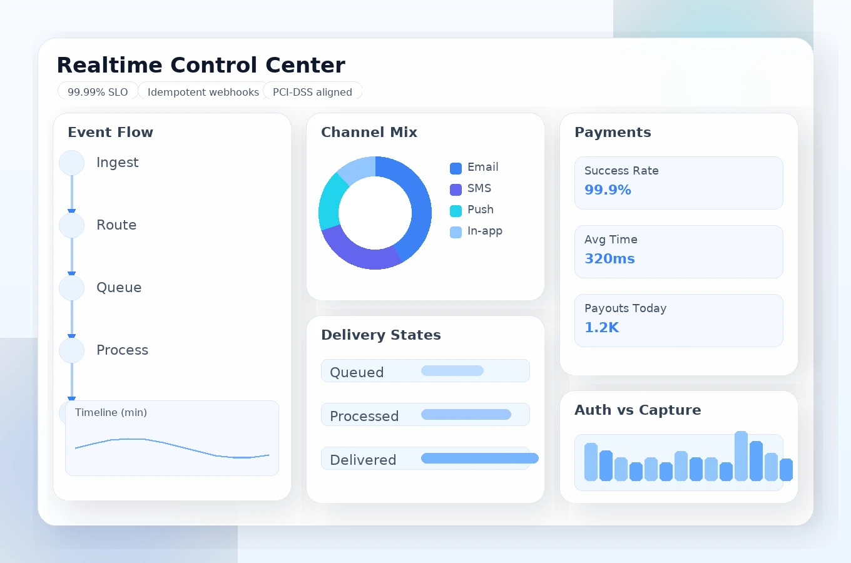Click the Route step circle
This screenshot has height=563, width=851.
[71, 226]
